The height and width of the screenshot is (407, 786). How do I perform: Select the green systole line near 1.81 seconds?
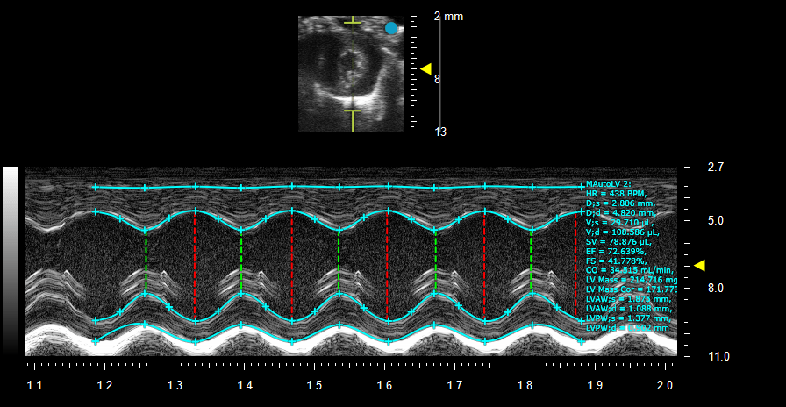[531, 261]
